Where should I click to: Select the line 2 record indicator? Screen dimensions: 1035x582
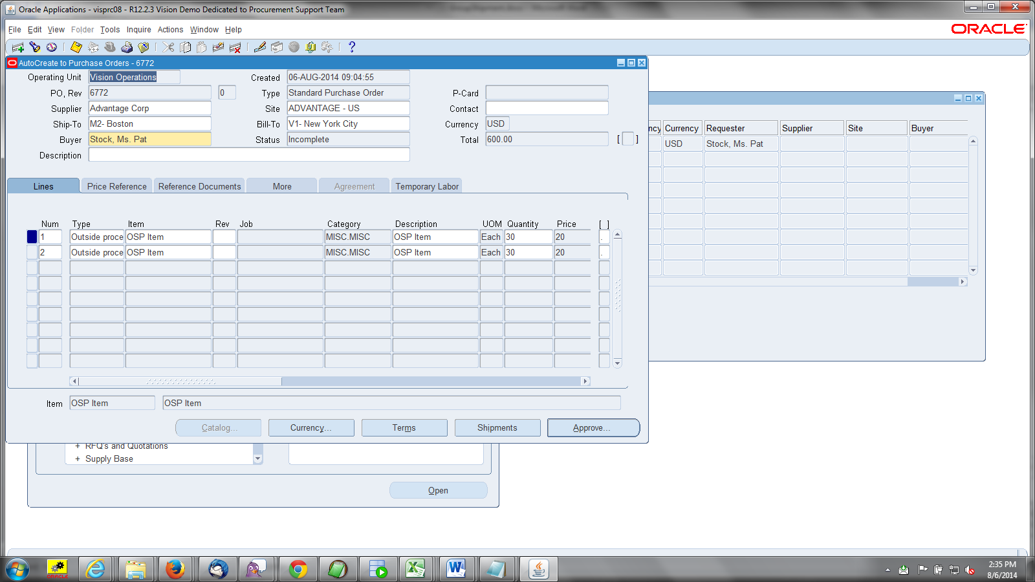pyautogui.click(x=32, y=252)
